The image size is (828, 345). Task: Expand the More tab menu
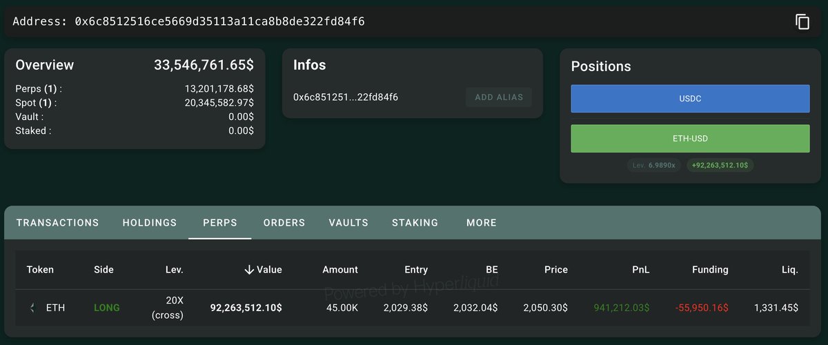[482, 223]
